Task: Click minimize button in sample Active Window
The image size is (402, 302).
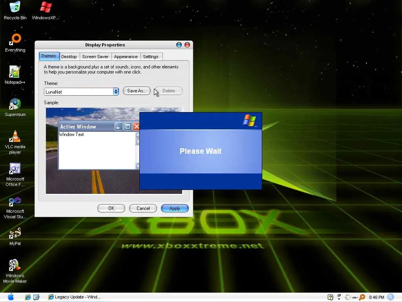Action: tap(119, 127)
